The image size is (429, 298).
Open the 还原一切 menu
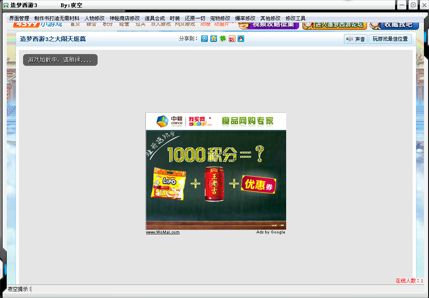tap(195, 18)
